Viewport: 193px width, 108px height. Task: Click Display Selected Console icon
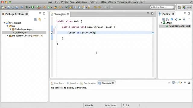click(x=174, y=83)
